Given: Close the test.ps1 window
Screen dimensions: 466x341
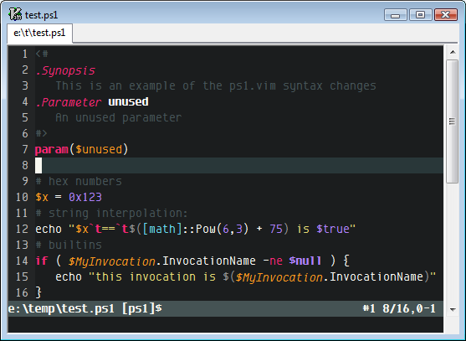Looking at the screenshot, I should pyautogui.click(x=445, y=14).
